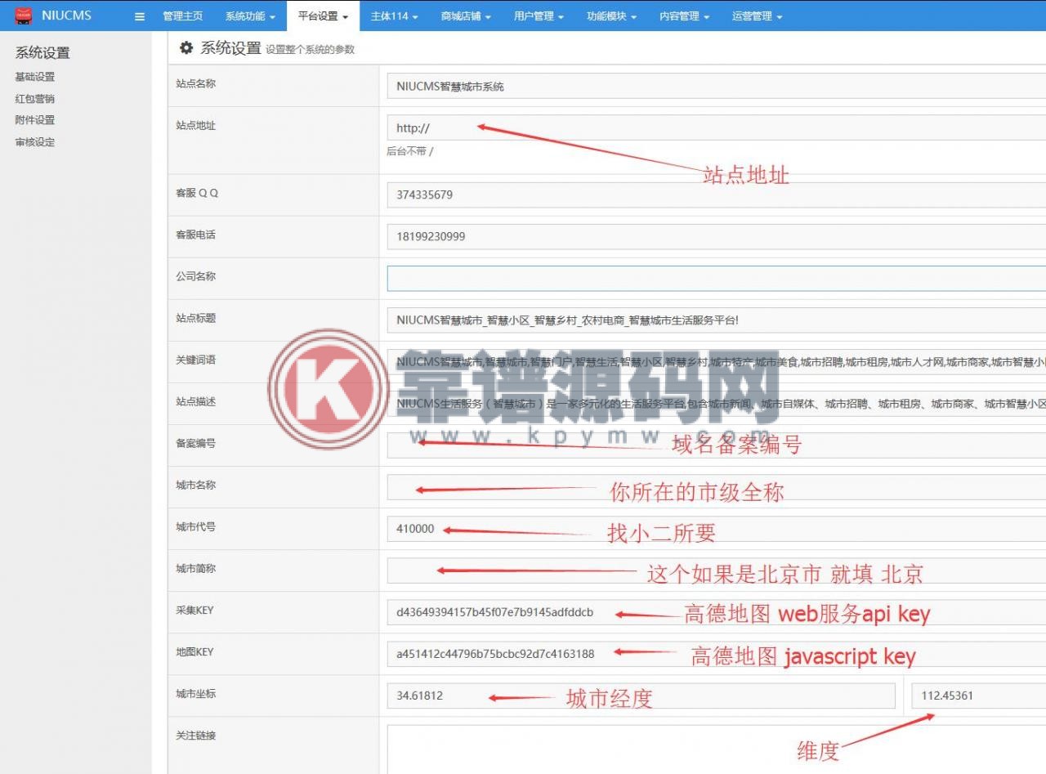
Task: Expand the 运营管理 dropdown menu
Action: (757, 16)
